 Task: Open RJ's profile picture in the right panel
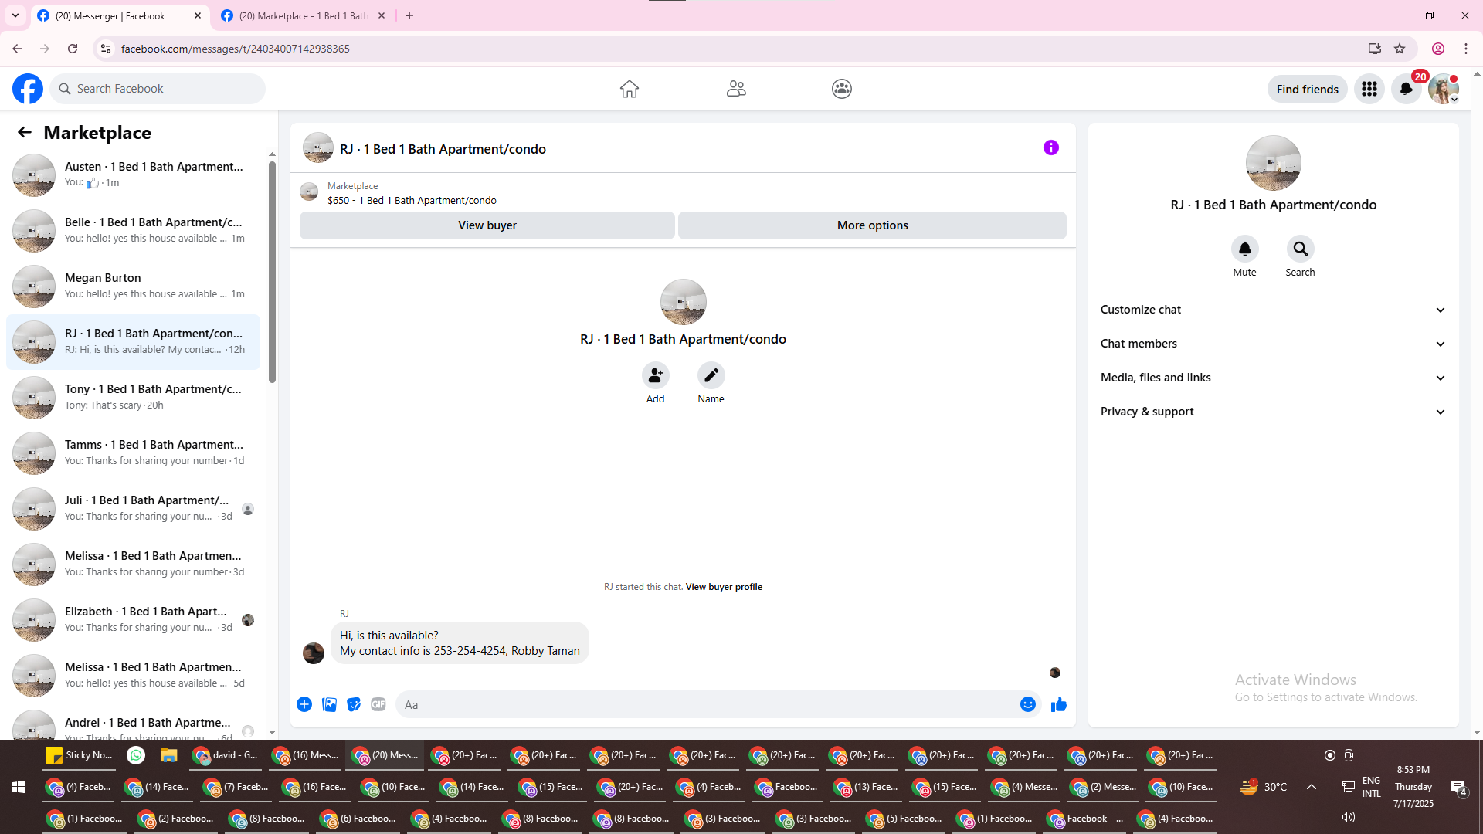(1274, 163)
